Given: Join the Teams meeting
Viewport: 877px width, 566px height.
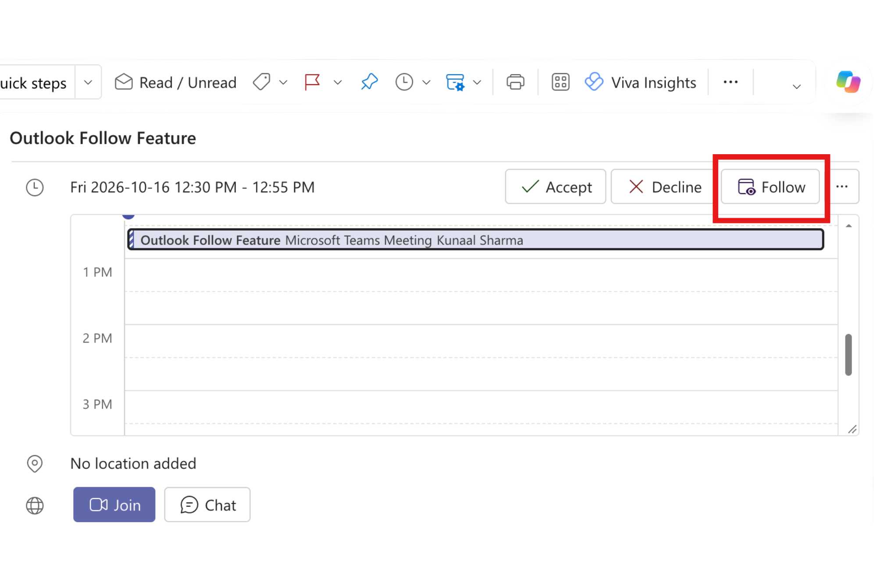Looking at the screenshot, I should (x=114, y=505).
